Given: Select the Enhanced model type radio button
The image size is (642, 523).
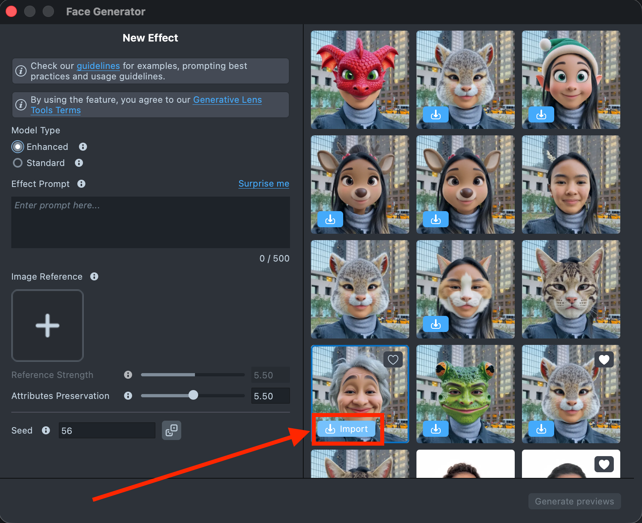Looking at the screenshot, I should click(x=18, y=147).
